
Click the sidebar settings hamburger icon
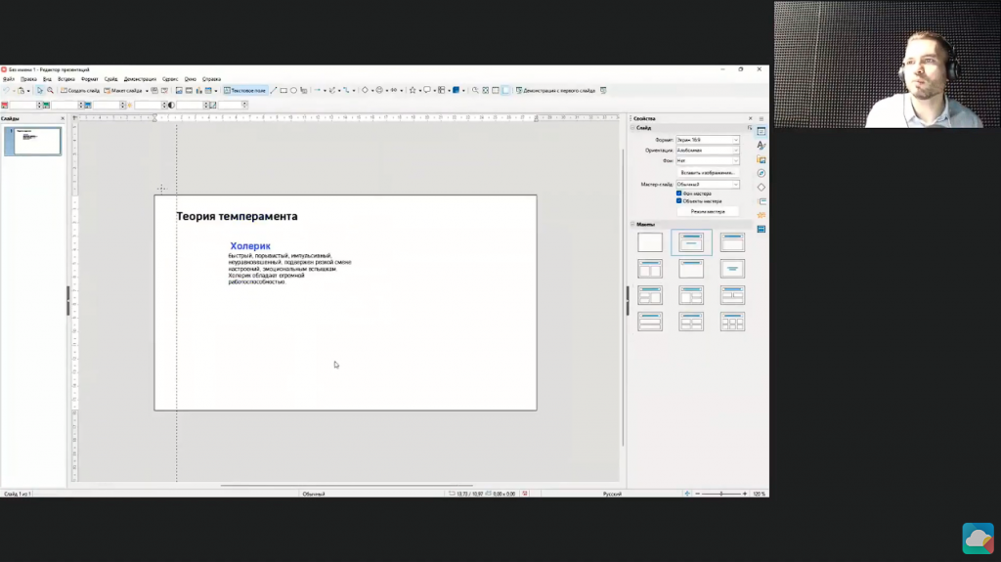[x=761, y=119]
